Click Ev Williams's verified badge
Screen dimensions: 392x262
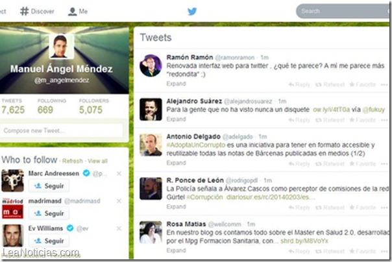70,228
